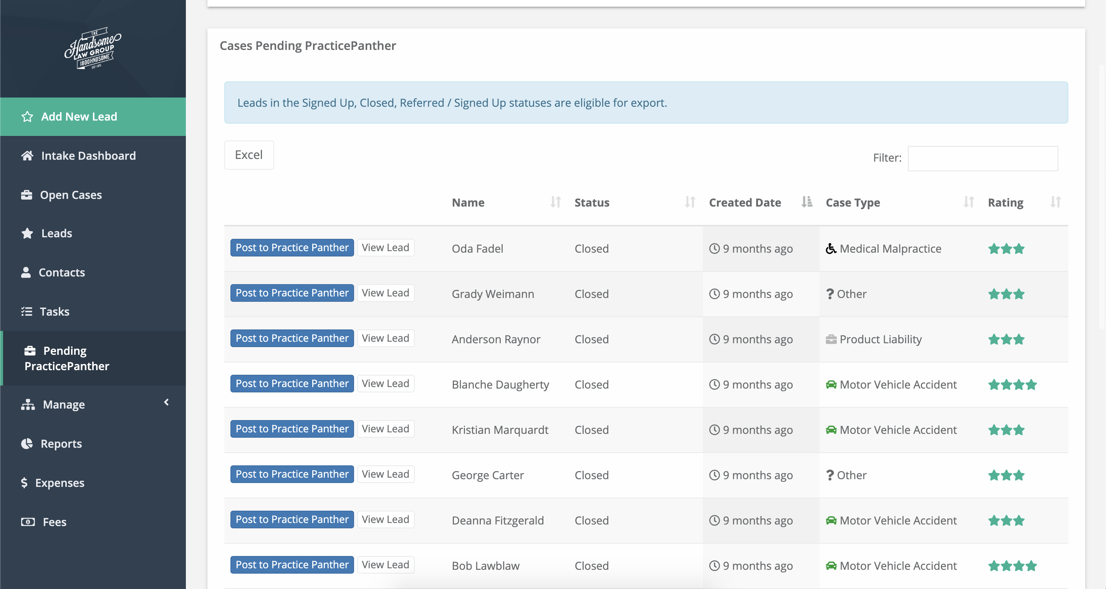
Task: Click the star rating for Oda Fadel
Action: 1006,248
